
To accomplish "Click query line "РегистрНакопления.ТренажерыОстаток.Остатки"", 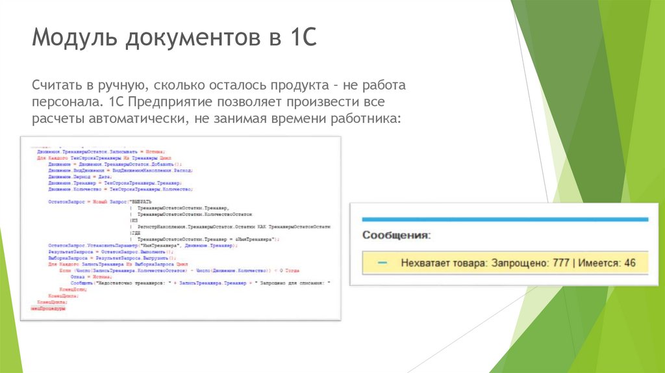I will tap(234, 227).
